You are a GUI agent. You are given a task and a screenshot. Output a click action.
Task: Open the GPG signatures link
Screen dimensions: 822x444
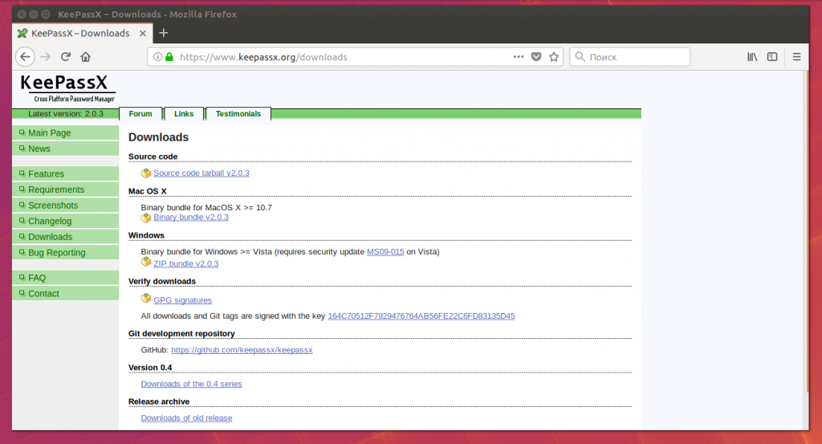182,300
